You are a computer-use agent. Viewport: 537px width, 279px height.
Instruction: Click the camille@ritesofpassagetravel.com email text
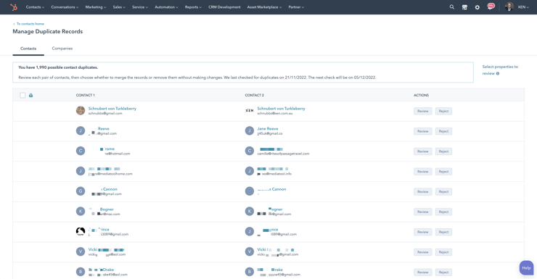(283, 154)
